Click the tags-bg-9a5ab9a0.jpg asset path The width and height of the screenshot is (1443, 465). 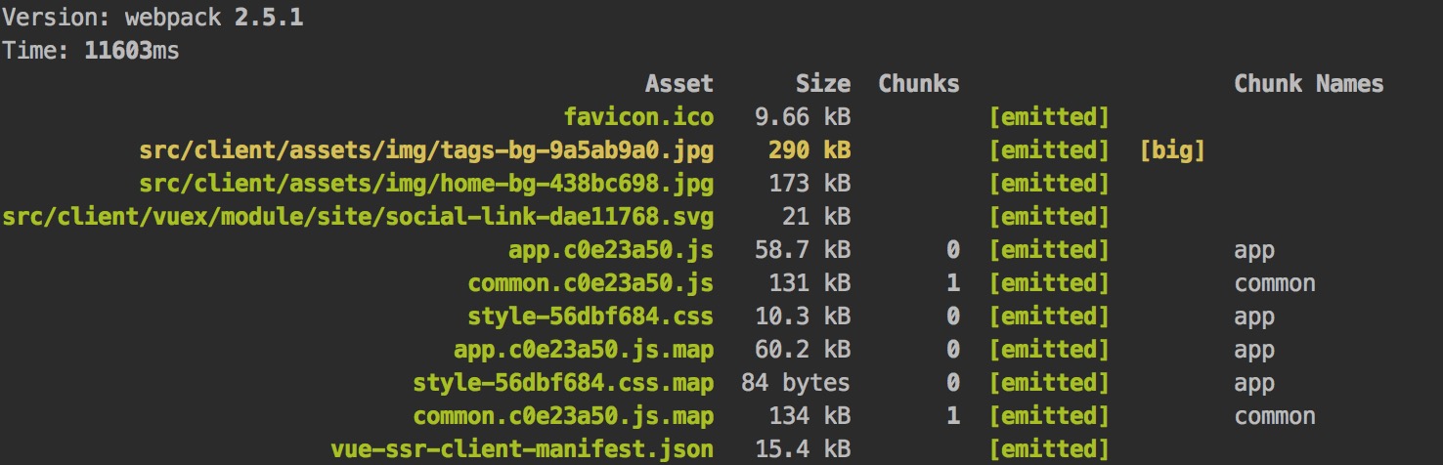[426, 150]
